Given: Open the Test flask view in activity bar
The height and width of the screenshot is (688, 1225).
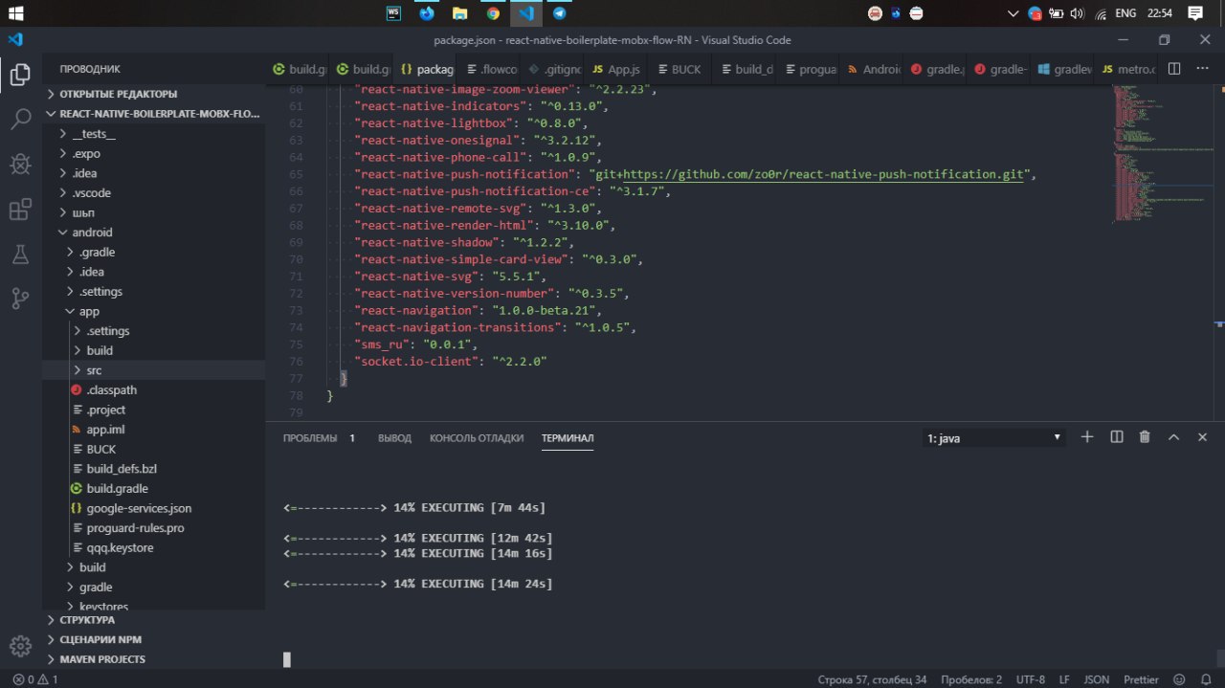Looking at the screenshot, I should [19, 255].
